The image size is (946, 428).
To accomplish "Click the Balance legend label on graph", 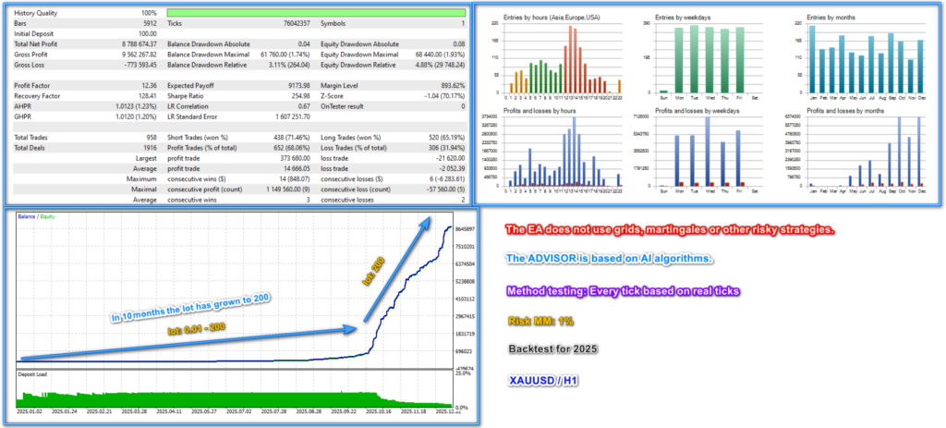I will [x=25, y=216].
